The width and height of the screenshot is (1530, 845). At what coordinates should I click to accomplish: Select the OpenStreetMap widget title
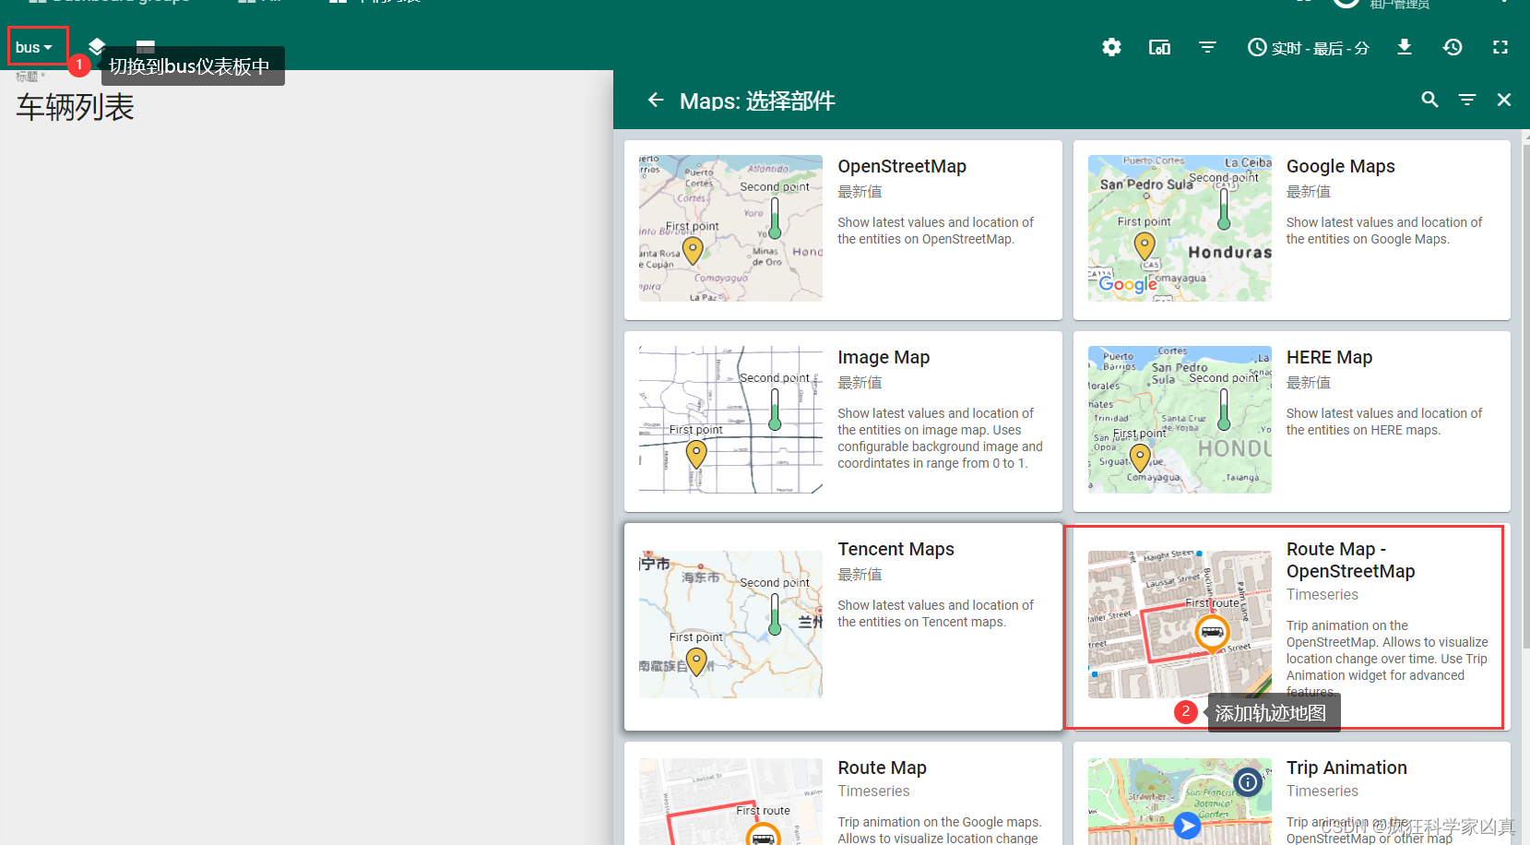click(x=902, y=166)
